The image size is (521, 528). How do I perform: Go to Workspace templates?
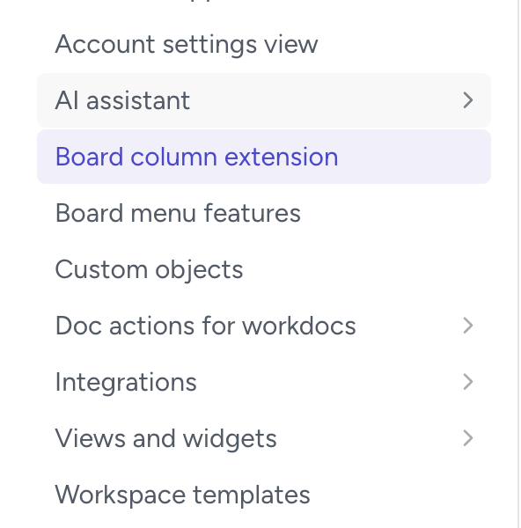pos(182,495)
